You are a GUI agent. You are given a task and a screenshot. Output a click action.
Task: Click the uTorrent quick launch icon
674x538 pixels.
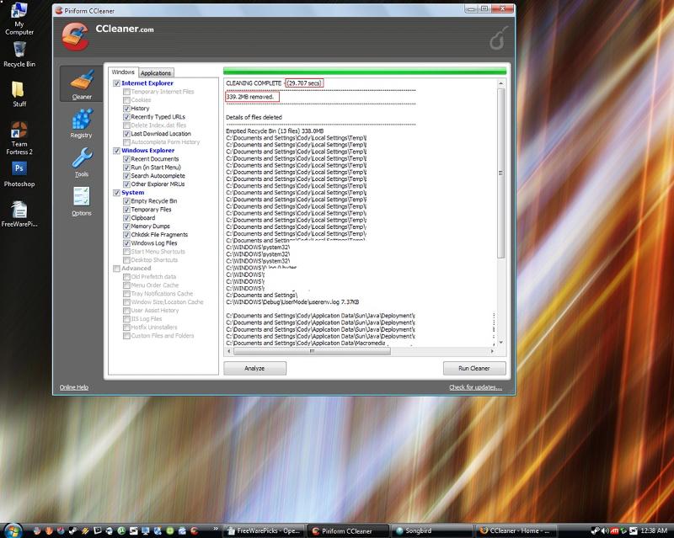(121, 530)
